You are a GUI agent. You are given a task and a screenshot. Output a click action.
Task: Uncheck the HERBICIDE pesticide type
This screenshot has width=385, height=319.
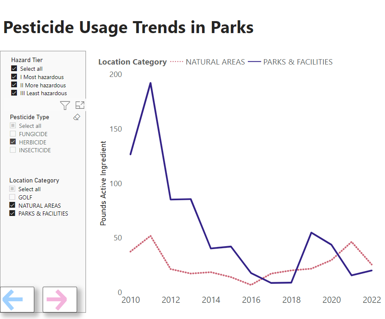pyautogui.click(x=13, y=142)
